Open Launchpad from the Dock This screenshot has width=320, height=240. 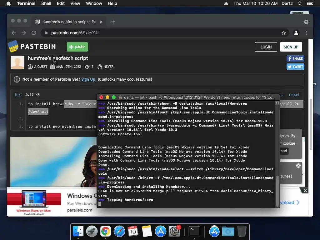tap(92, 231)
